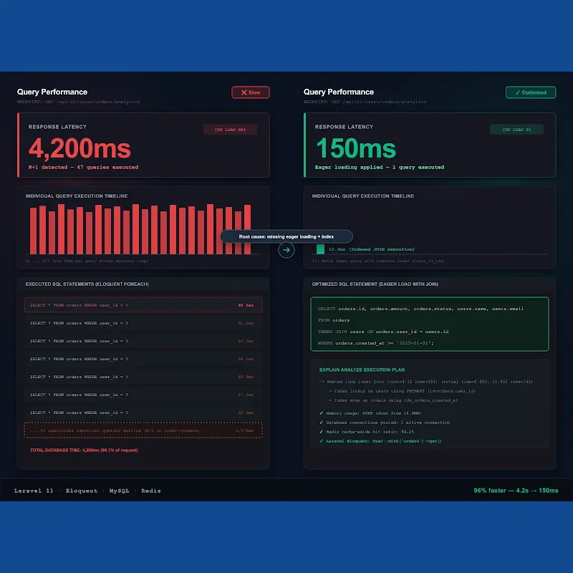Click the 'Index lookup on users using PRIMARY' line
This screenshot has width=573, height=573.
401,391
